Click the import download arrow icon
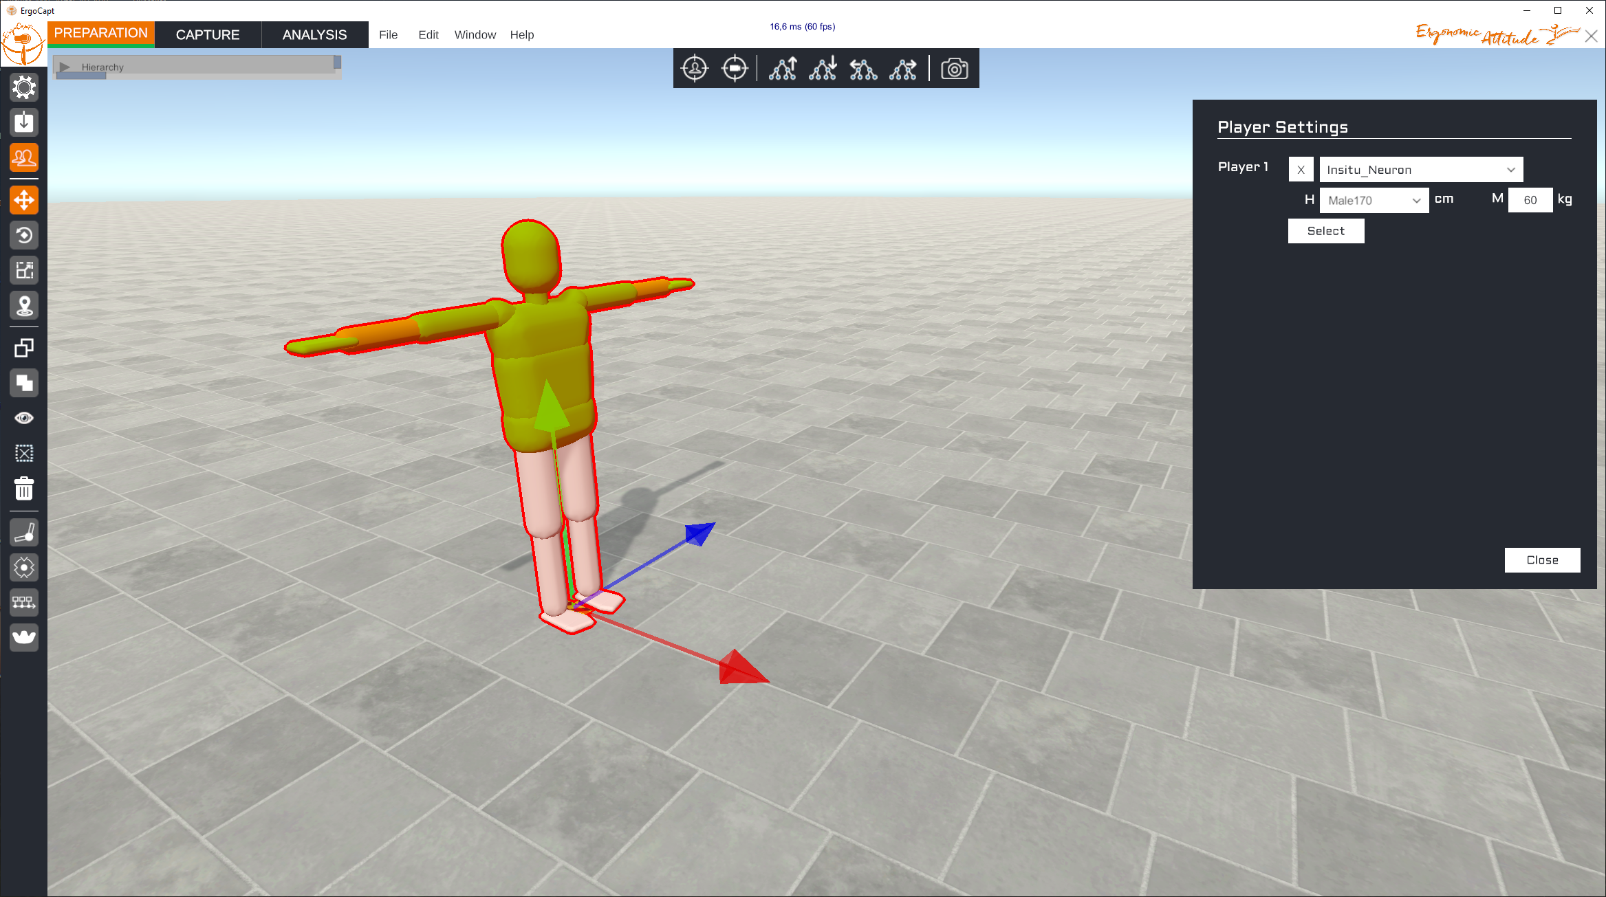The image size is (1606, 897). tap(24, 122)
